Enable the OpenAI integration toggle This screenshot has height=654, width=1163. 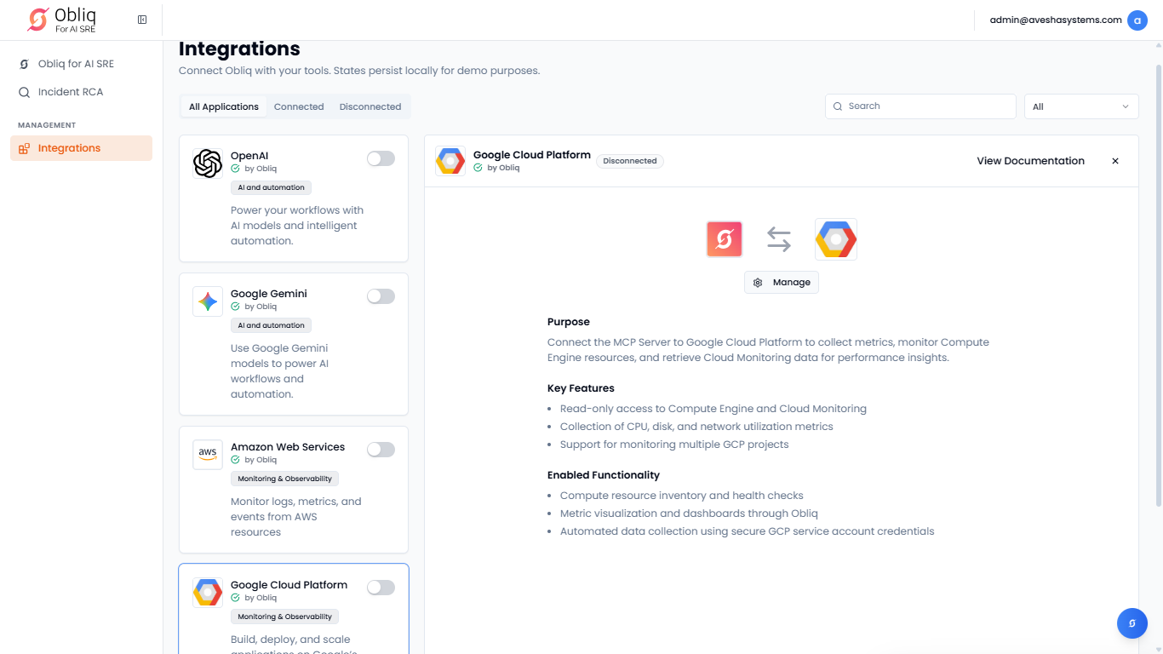(x=381, y=158)
